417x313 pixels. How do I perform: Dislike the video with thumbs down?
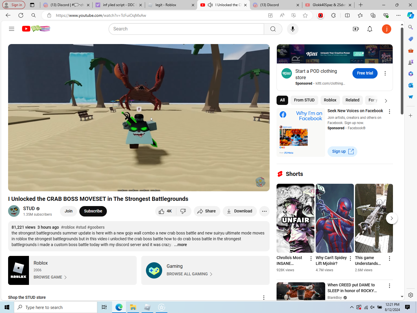[x=184, y=211]
